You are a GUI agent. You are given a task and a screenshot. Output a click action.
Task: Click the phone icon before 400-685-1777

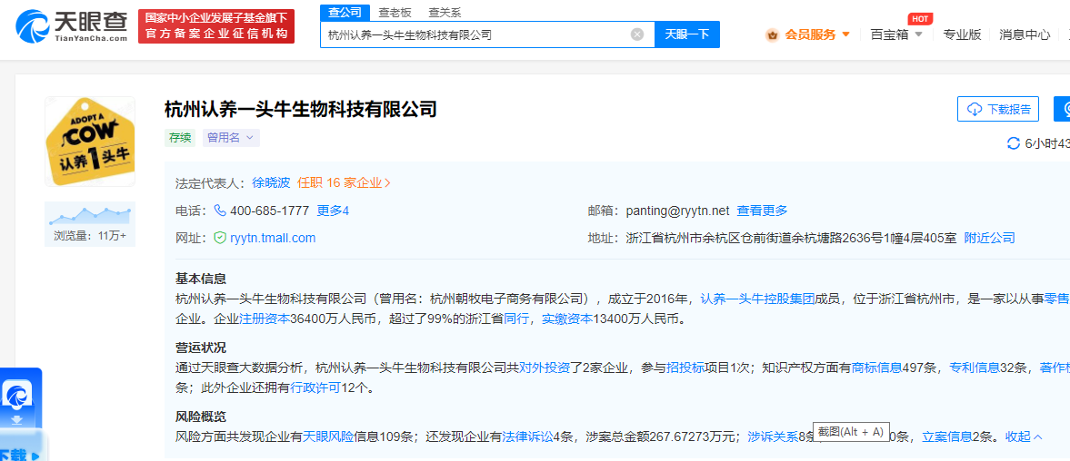(220, 211)
